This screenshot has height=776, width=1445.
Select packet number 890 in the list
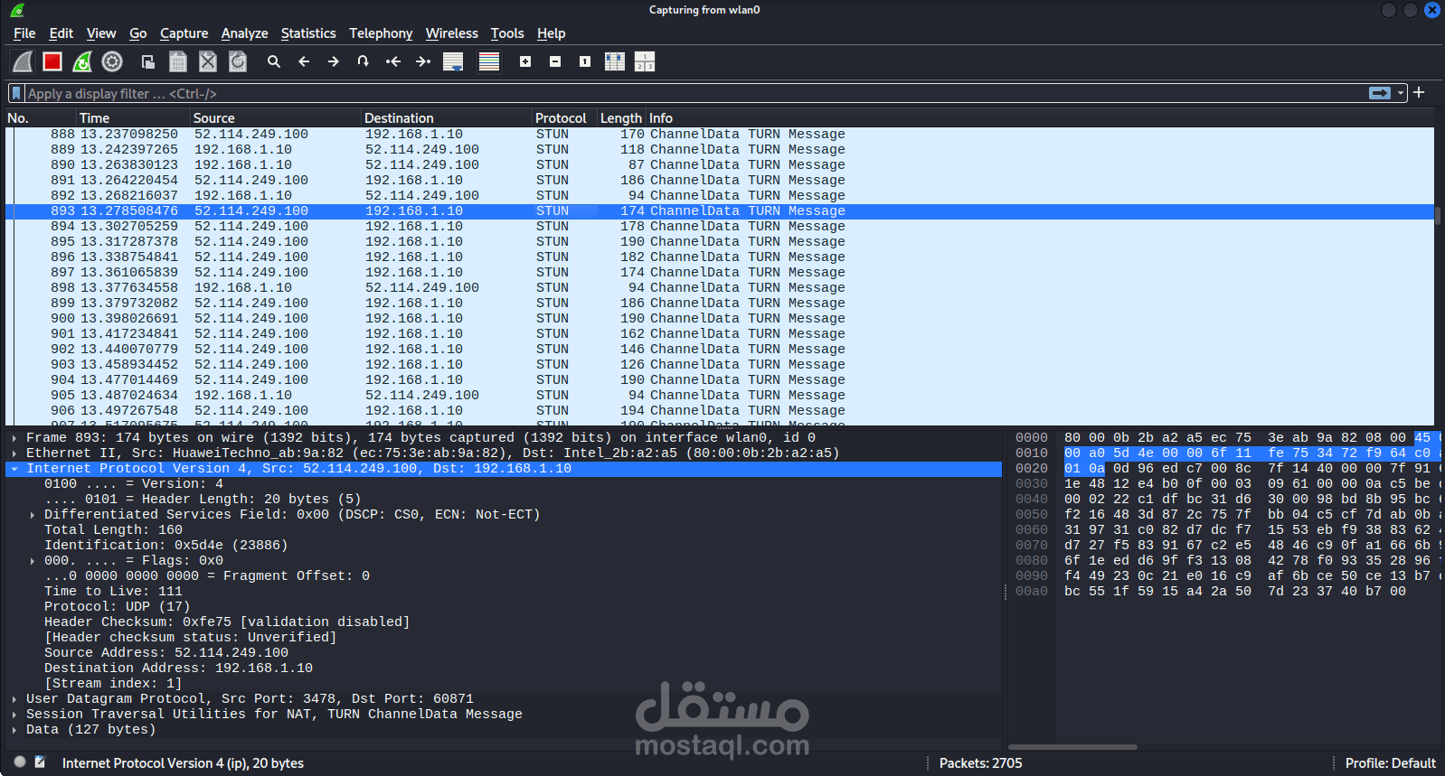pos(720,165)
